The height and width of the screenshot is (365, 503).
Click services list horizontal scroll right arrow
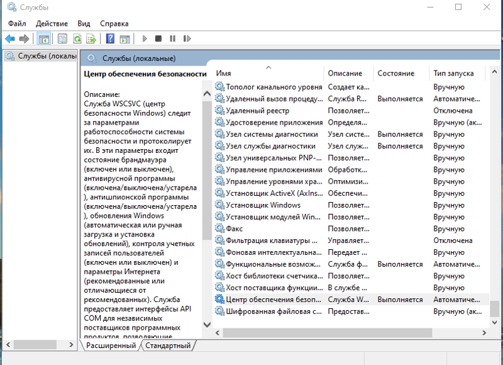[484, 333]
